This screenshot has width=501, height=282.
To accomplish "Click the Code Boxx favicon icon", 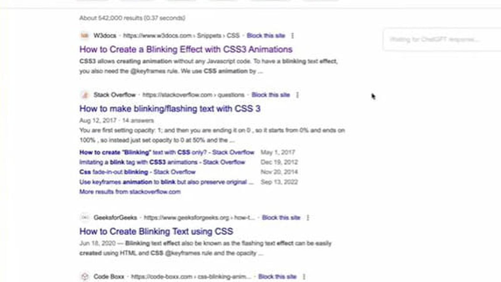I will point(85,277).
